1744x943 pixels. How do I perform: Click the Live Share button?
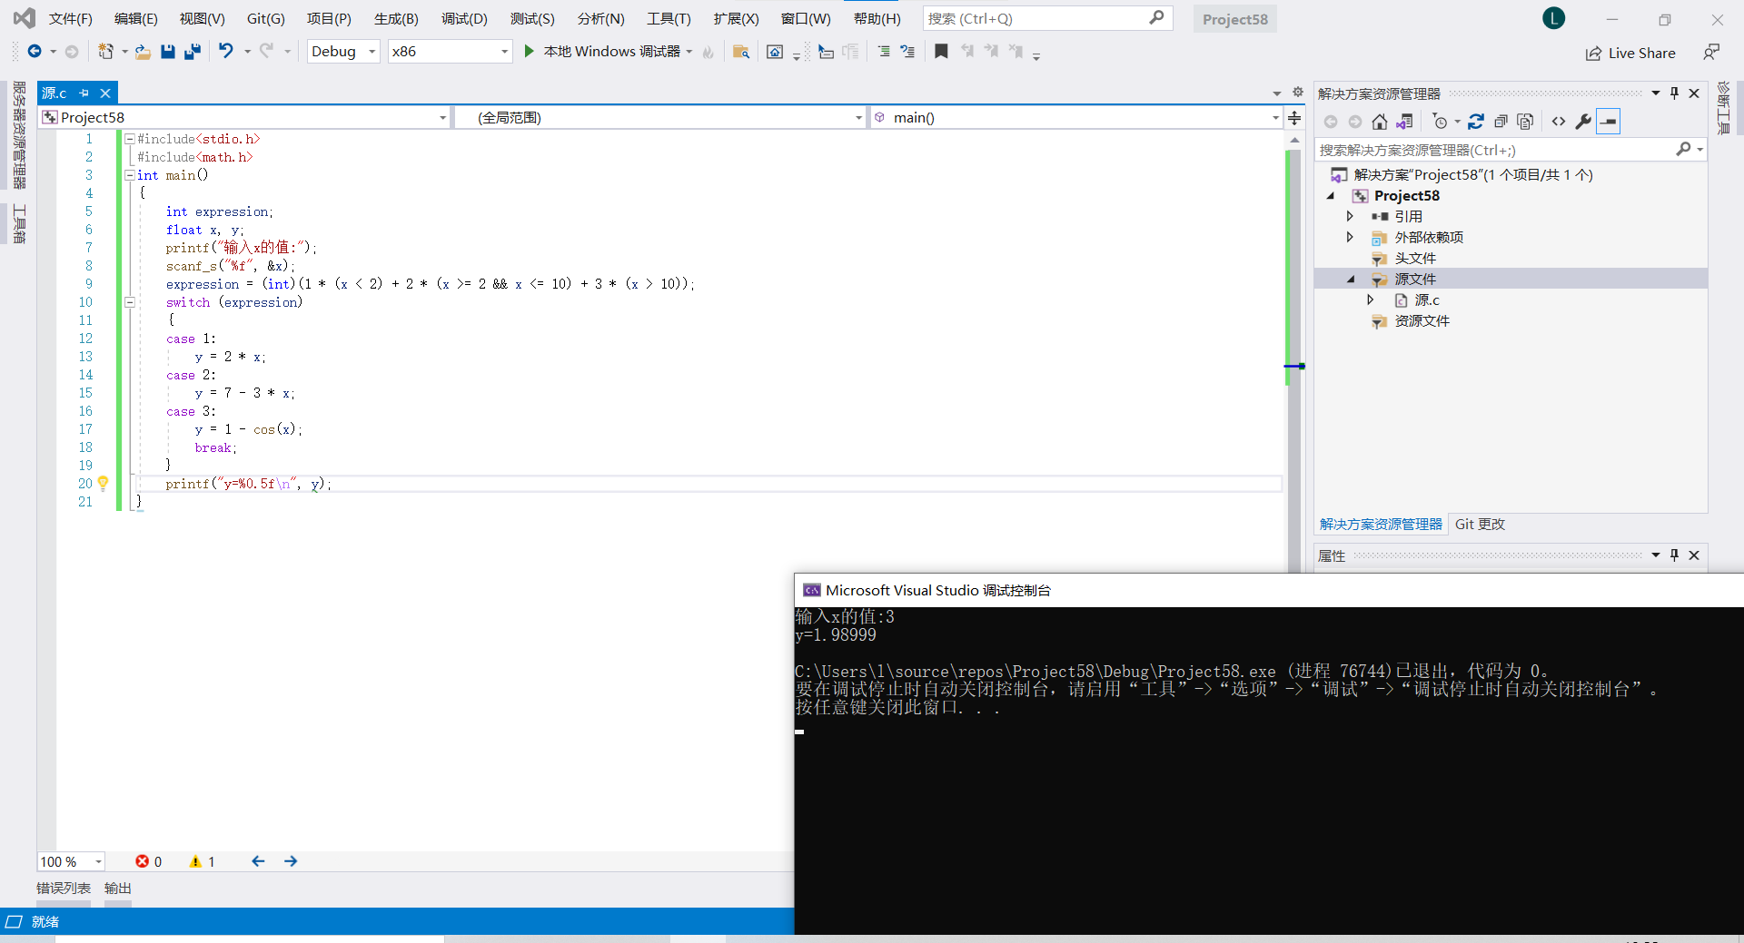tap(1630, 54)
